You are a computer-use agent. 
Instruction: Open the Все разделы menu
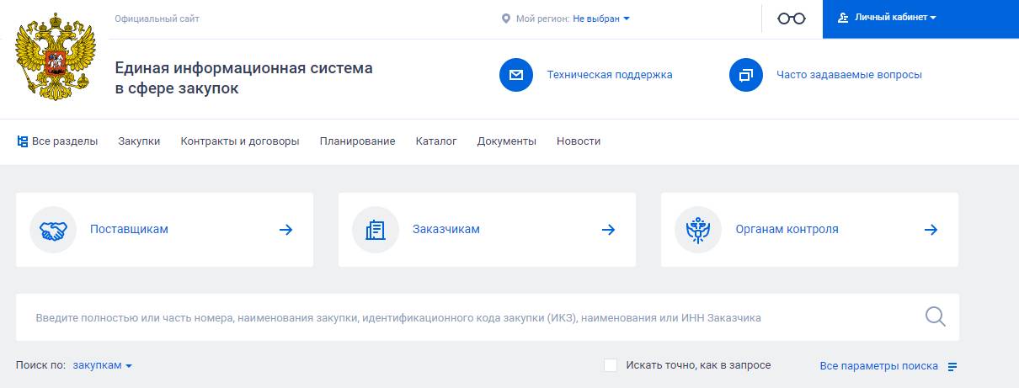pyautogui.click(x=57, y=141)
